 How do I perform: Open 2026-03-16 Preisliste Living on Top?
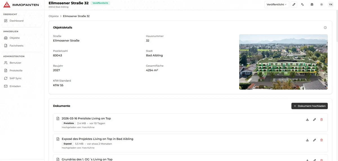[x=86, y=119]
